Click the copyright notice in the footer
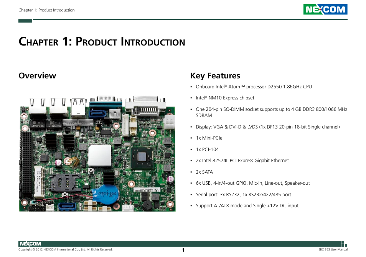This screenshot has height=257, width=366. (65, 250)
